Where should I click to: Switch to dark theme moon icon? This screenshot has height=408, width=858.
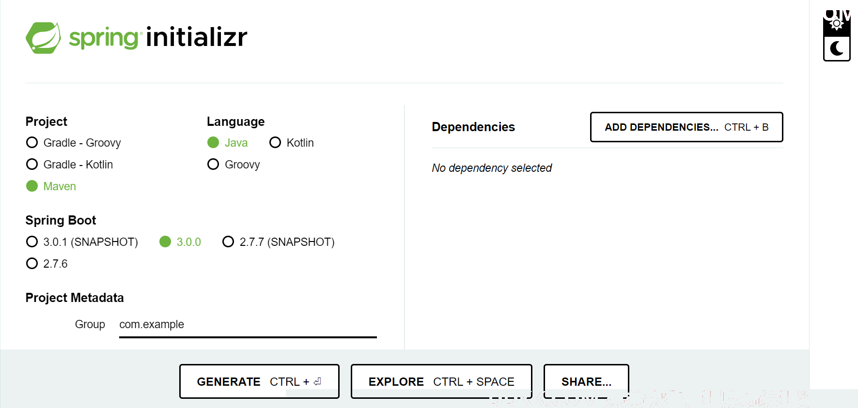tap(837, 48)
